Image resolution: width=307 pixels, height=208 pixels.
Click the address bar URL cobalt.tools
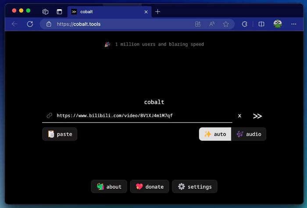(79, 24)
